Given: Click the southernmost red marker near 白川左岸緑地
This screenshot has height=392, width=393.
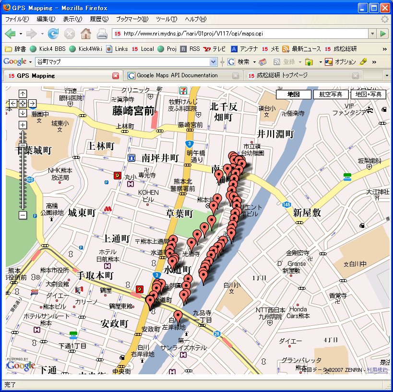Looking at the screenshot, I should point(178,317).
